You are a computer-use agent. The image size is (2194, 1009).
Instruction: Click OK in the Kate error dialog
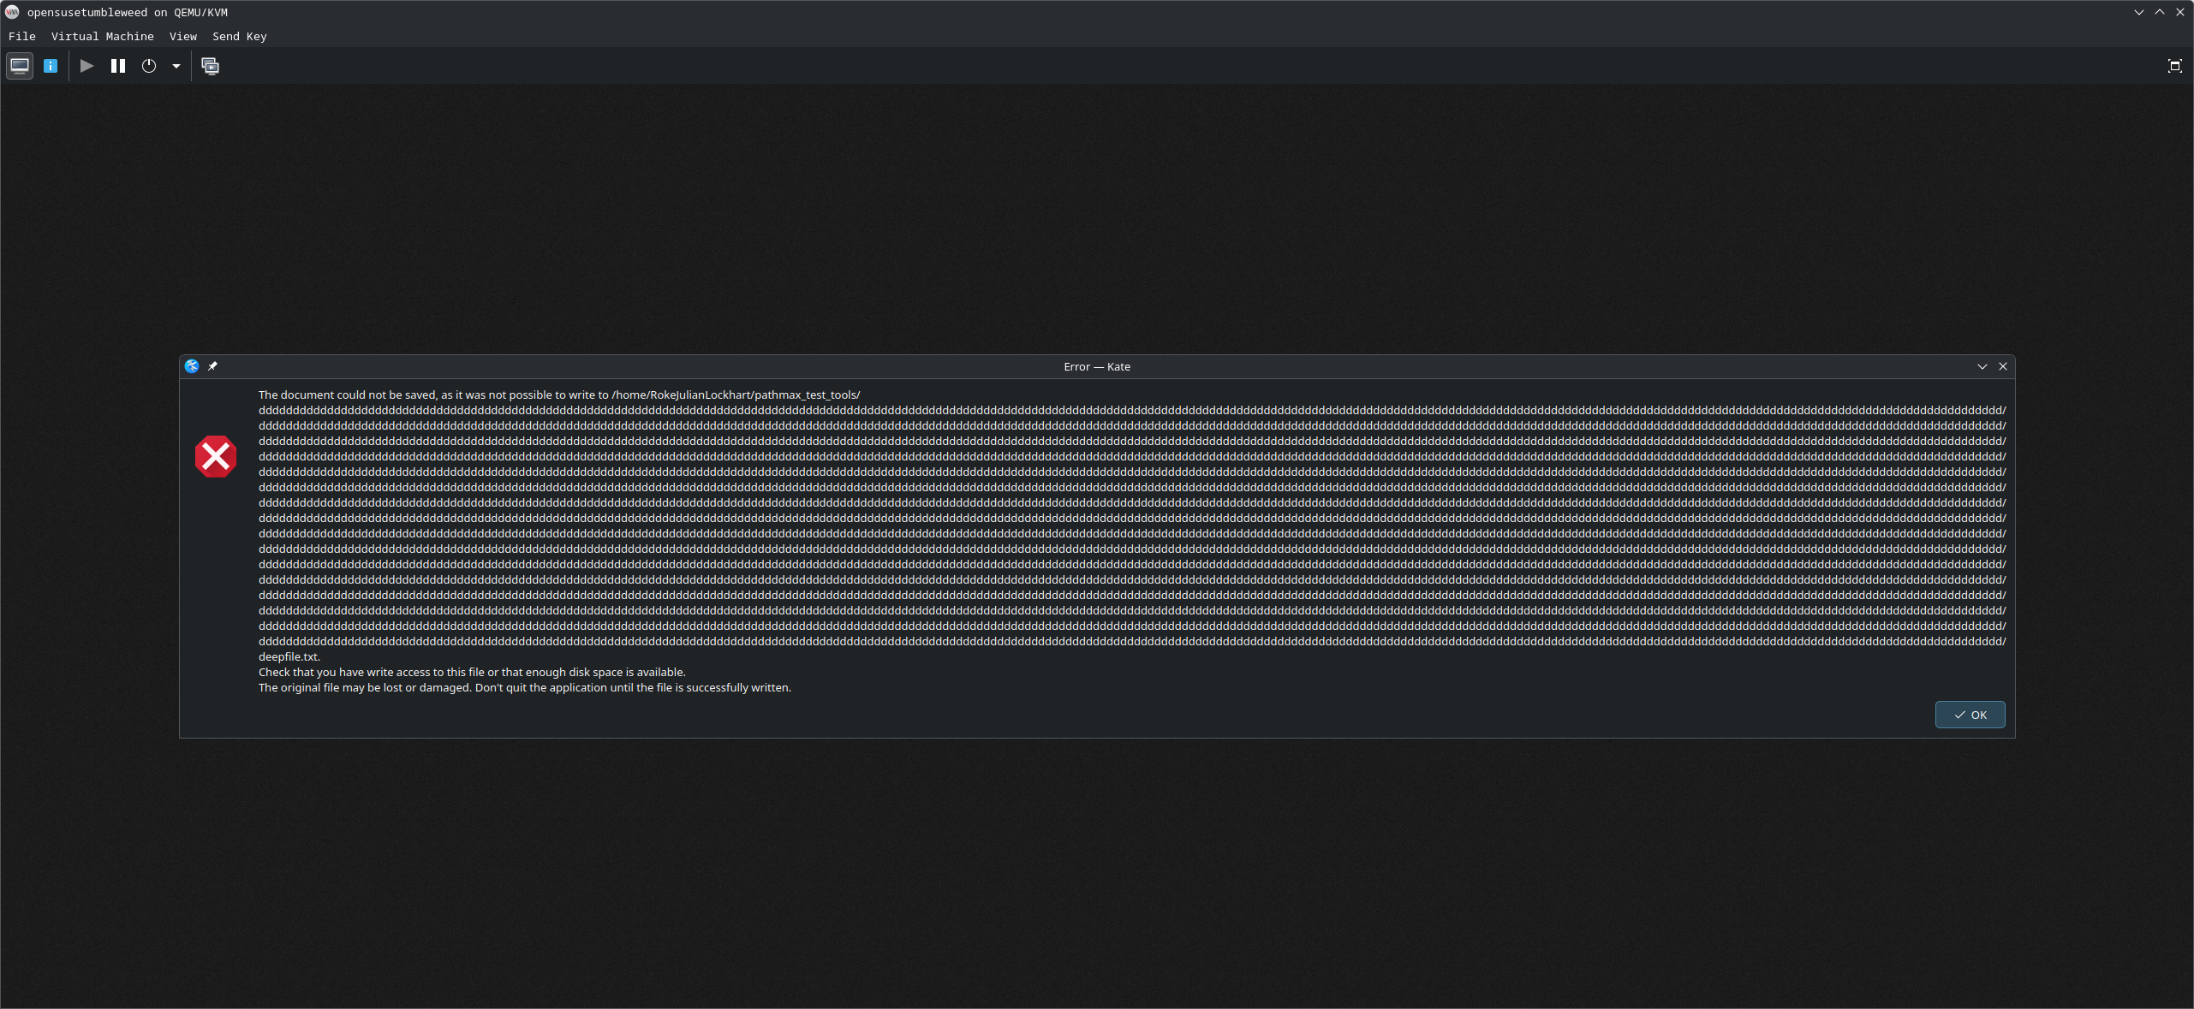pos(1970,715)
